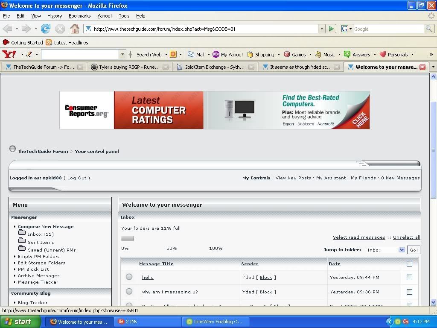The width and height of the screenshot is (437, 328).
Task: Open the Yahoo search box dropdown arrow
Action: tap(123, 54)
